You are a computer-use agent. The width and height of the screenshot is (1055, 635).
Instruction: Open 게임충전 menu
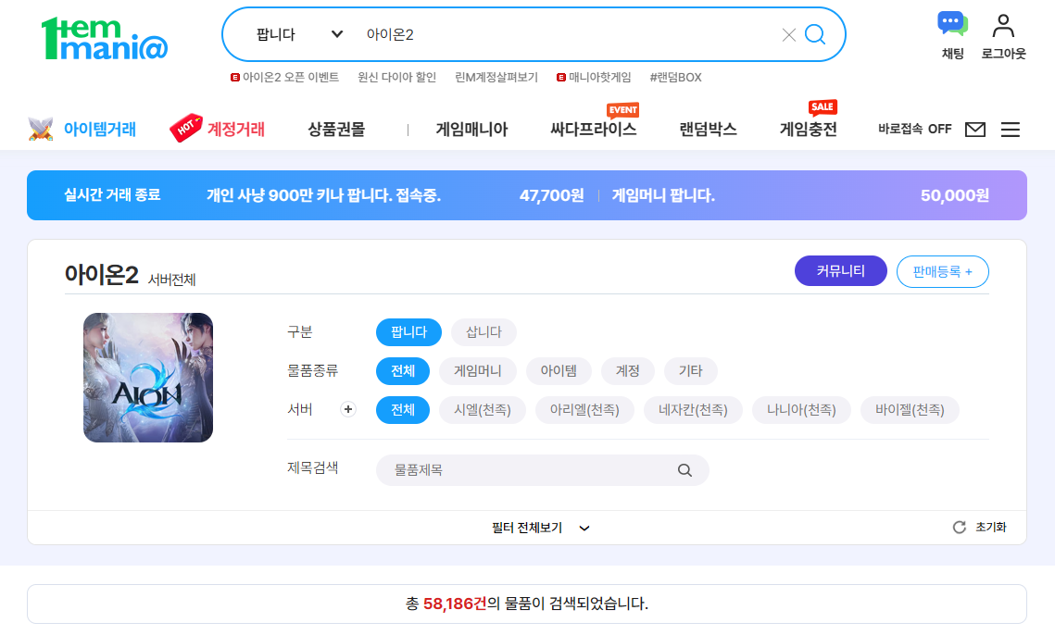(808, 130)
